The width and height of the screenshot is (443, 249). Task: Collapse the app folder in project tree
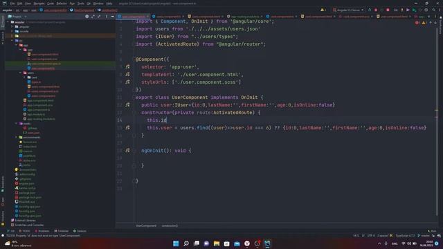(x=16, y=45)
